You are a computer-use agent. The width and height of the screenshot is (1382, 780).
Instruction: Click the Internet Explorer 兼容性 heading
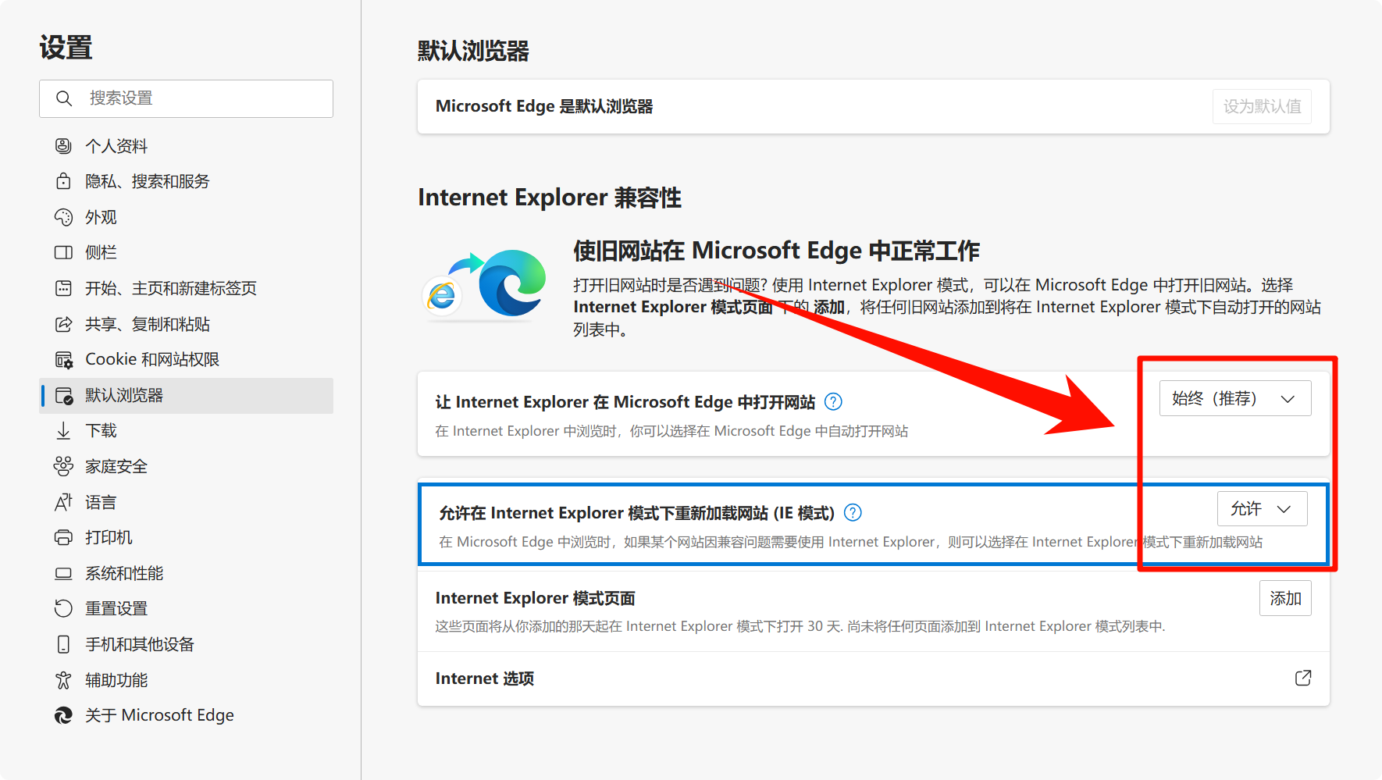tap(550, 198)
